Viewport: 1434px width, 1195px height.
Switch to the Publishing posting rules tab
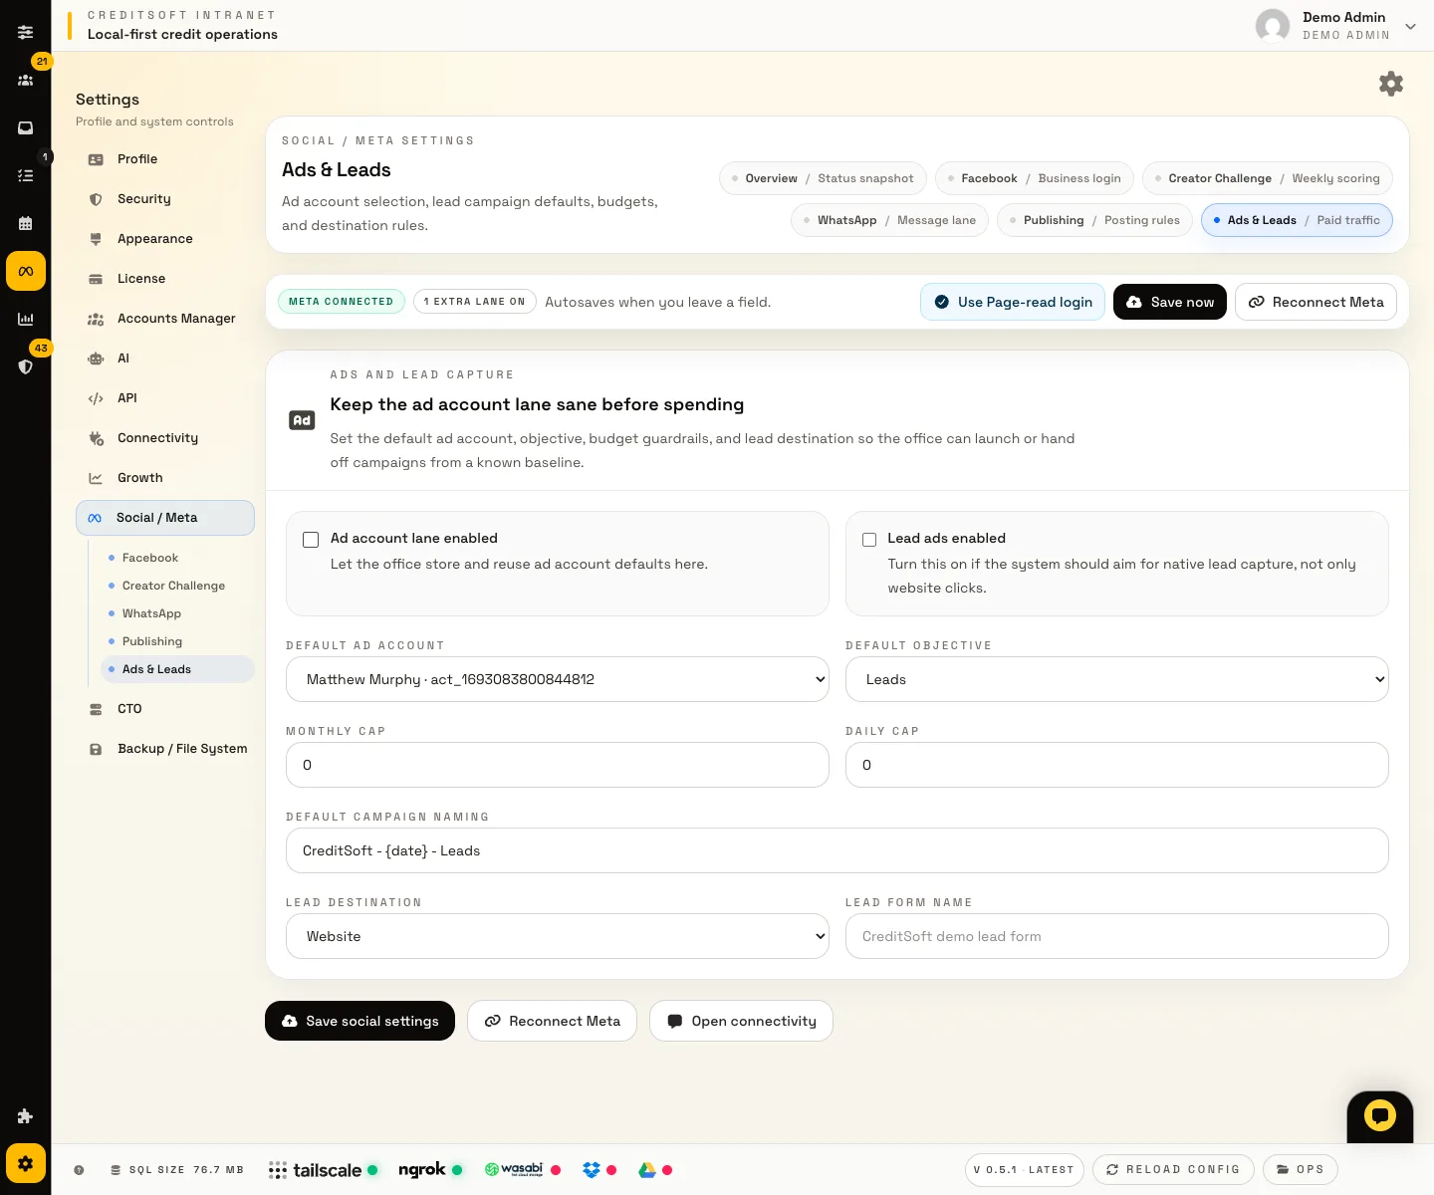pos(1094,220)
